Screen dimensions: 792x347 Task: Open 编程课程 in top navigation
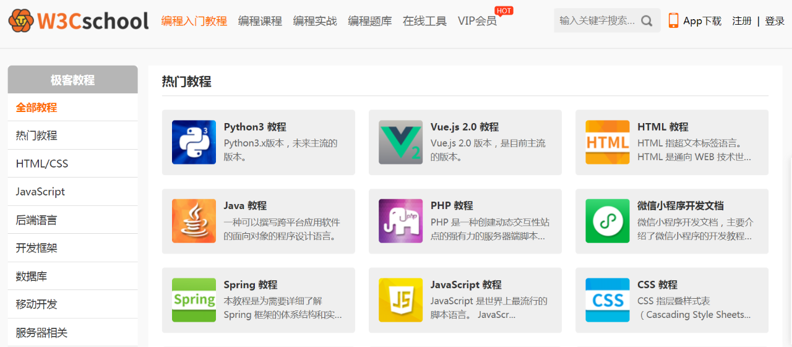[260, 21]
